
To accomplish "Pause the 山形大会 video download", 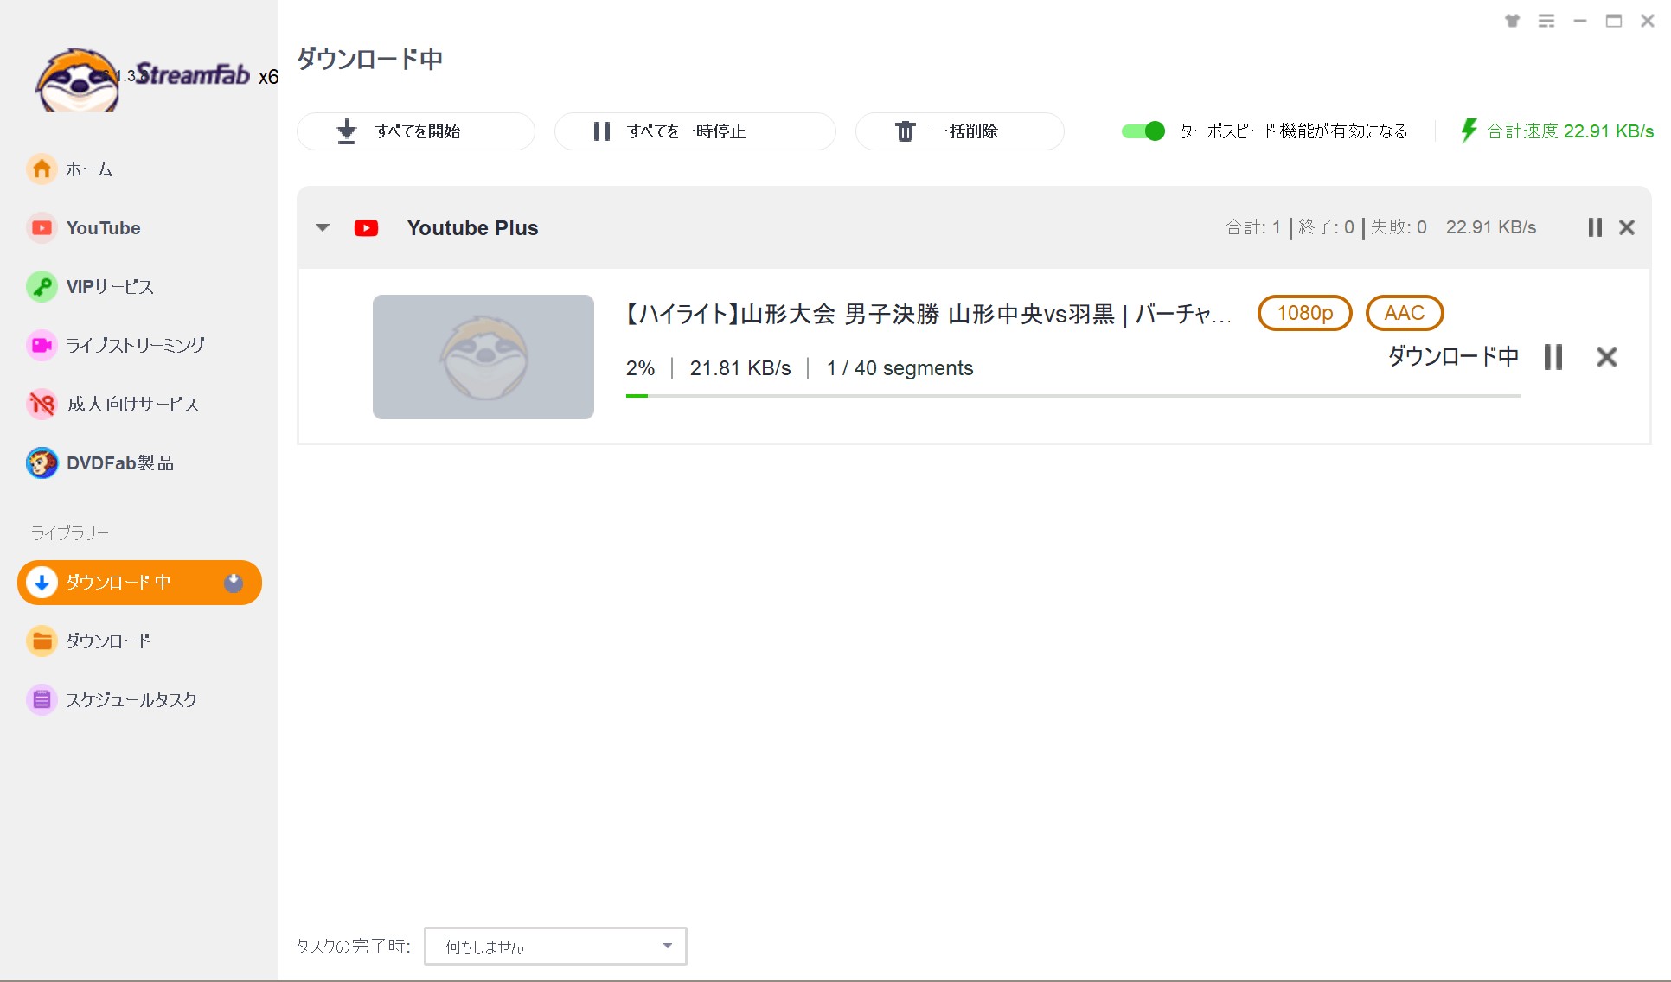I will click(x=1553, y=357).
